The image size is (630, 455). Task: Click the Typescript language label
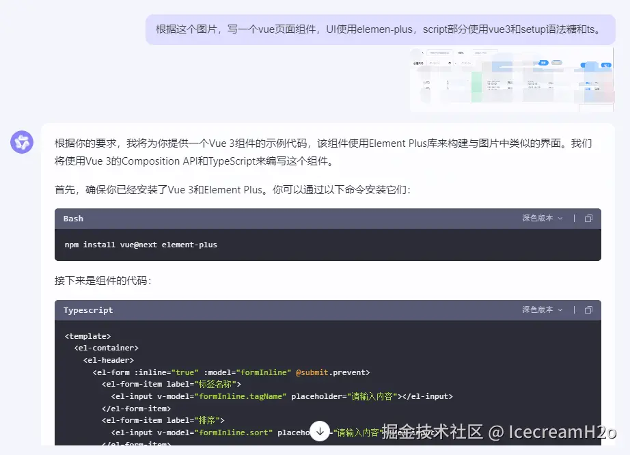tap(88, 310)
